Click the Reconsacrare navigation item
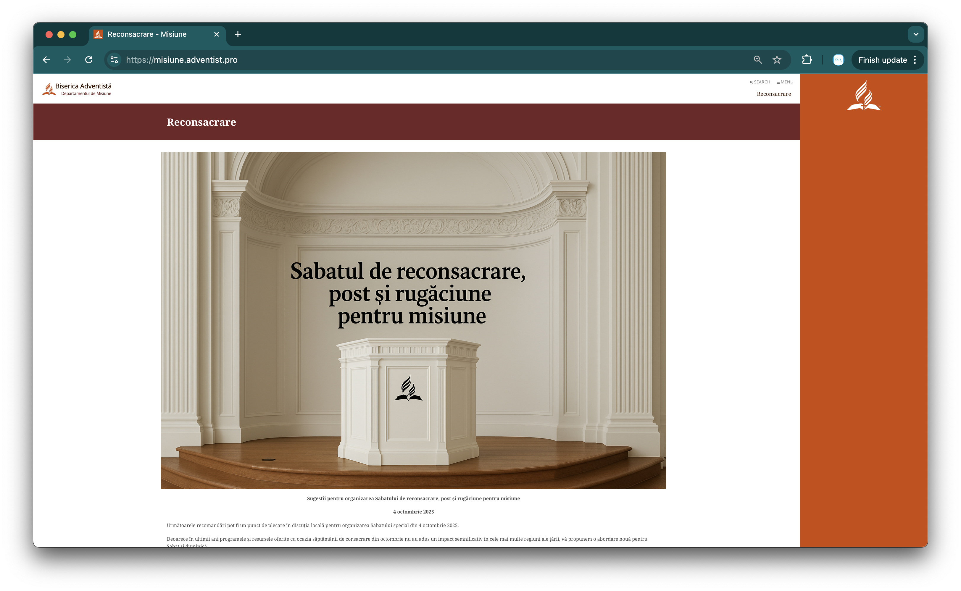961x591 pixels. pyautogui.click(x=773, y=94)
